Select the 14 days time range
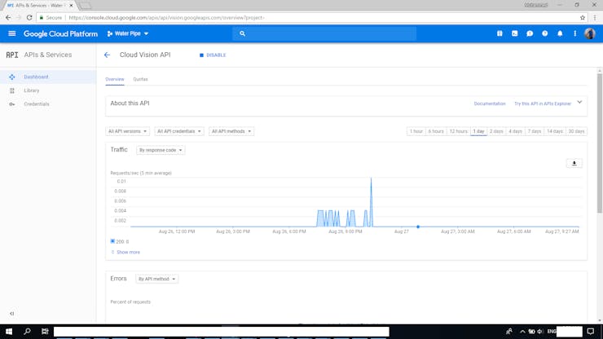The height and width of the screenshot is (339, 603). click(x=555, y=131)
